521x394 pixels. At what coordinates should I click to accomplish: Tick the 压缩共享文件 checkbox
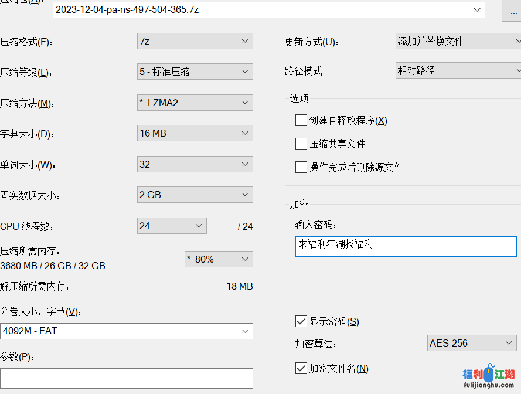coord(301,144)
